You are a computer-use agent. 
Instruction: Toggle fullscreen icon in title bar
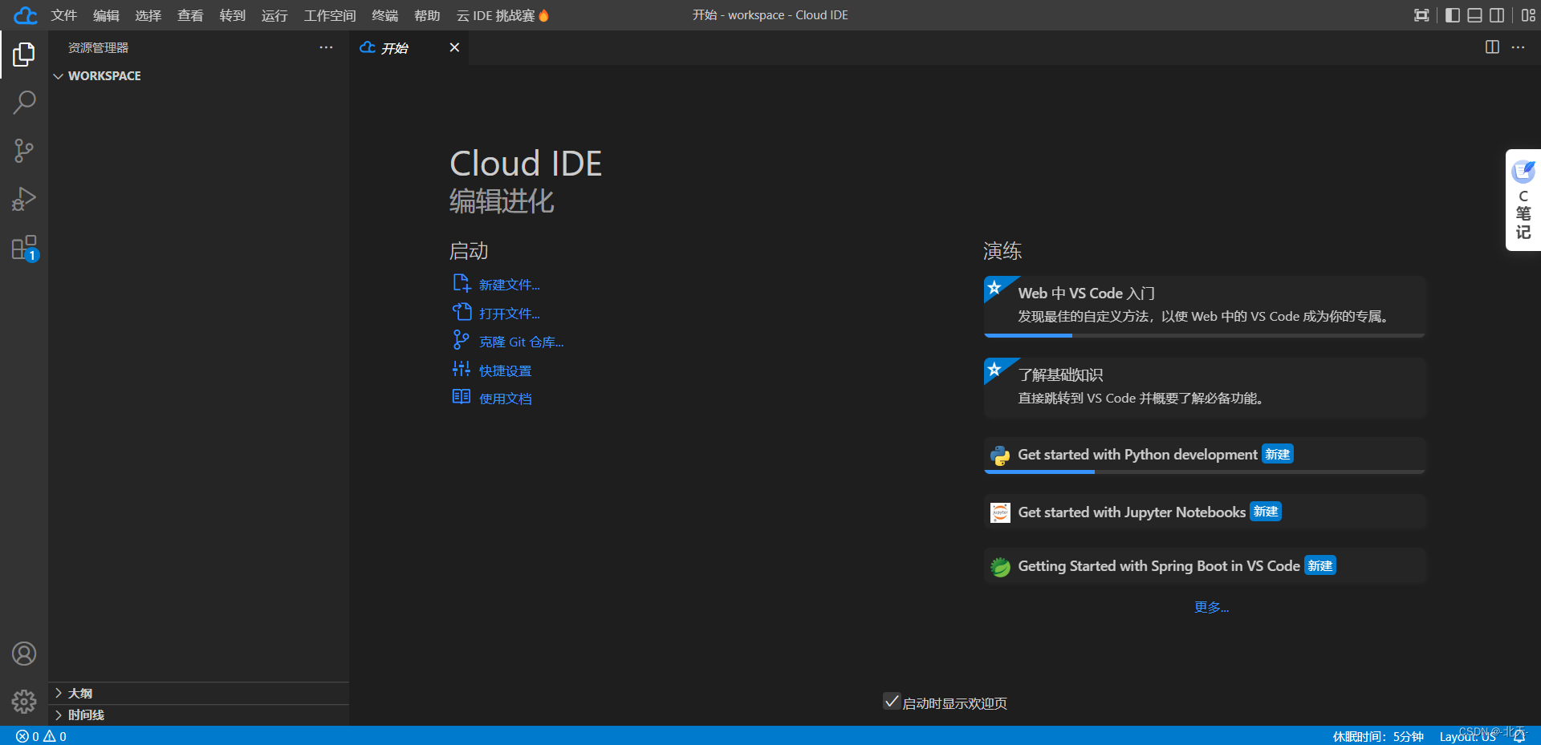point(1421,15)
